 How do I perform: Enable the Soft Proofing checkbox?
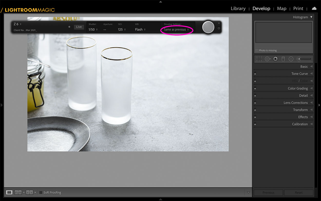(41, 193)
